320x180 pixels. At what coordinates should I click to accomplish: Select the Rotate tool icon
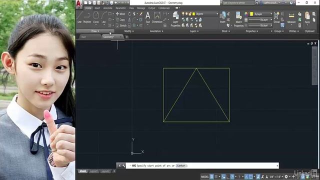tap(129, 14)
